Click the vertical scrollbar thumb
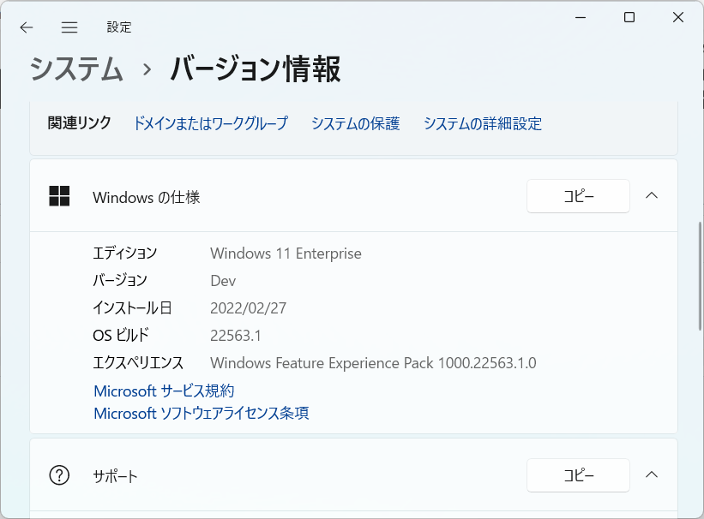The width and height of the screenshot is (704, 519). (700, 277)
